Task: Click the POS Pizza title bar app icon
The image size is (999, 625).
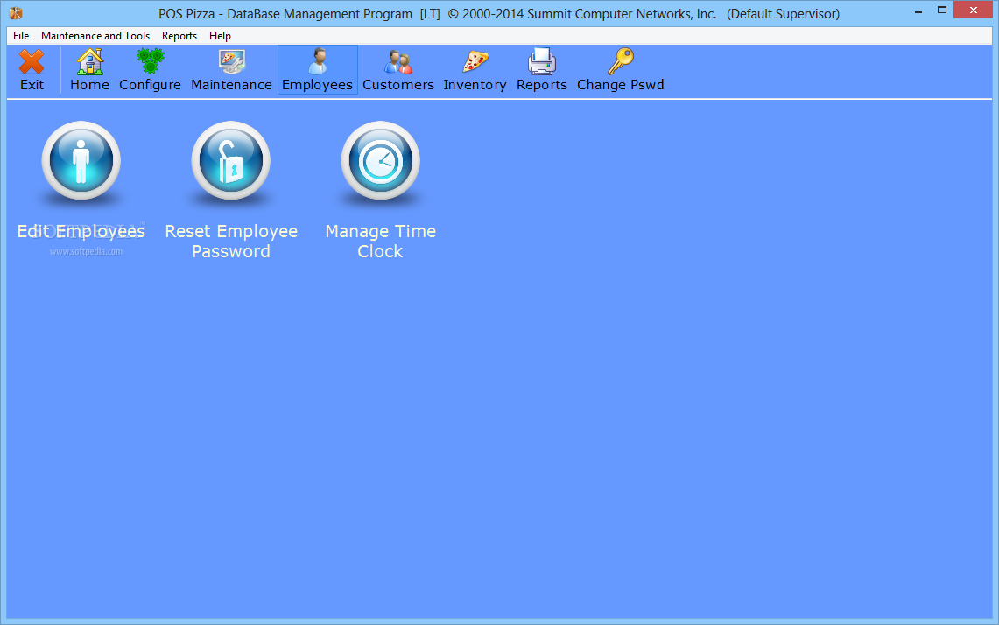Action: tap(16, 13)
